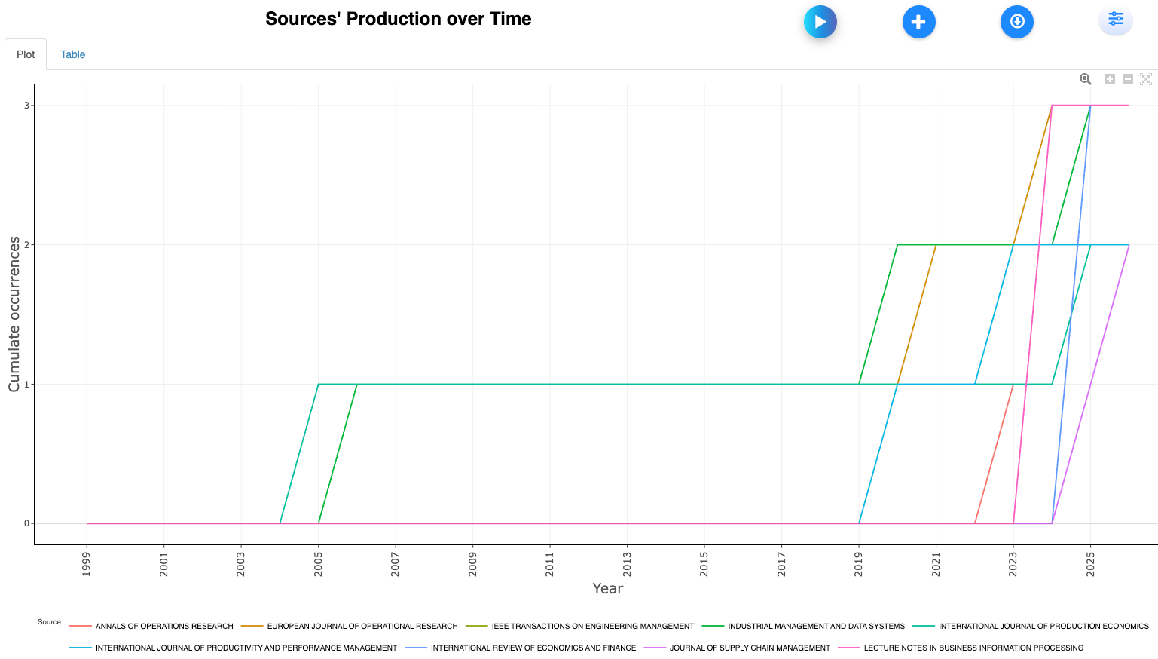Hide the Annals of Operations Research trace
Screen dimensions: 1158x659
pyautogui.click(x=164, y=626)
